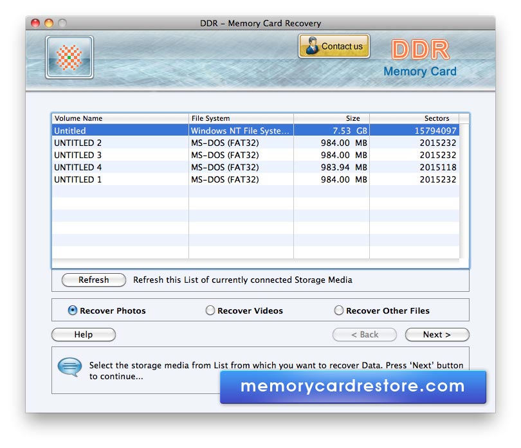This screenshot has width=521, height=448.
Task: Click MS-DOS (FAT32) cell in UNTITLED 4 row
Action: tap(241, 167)
